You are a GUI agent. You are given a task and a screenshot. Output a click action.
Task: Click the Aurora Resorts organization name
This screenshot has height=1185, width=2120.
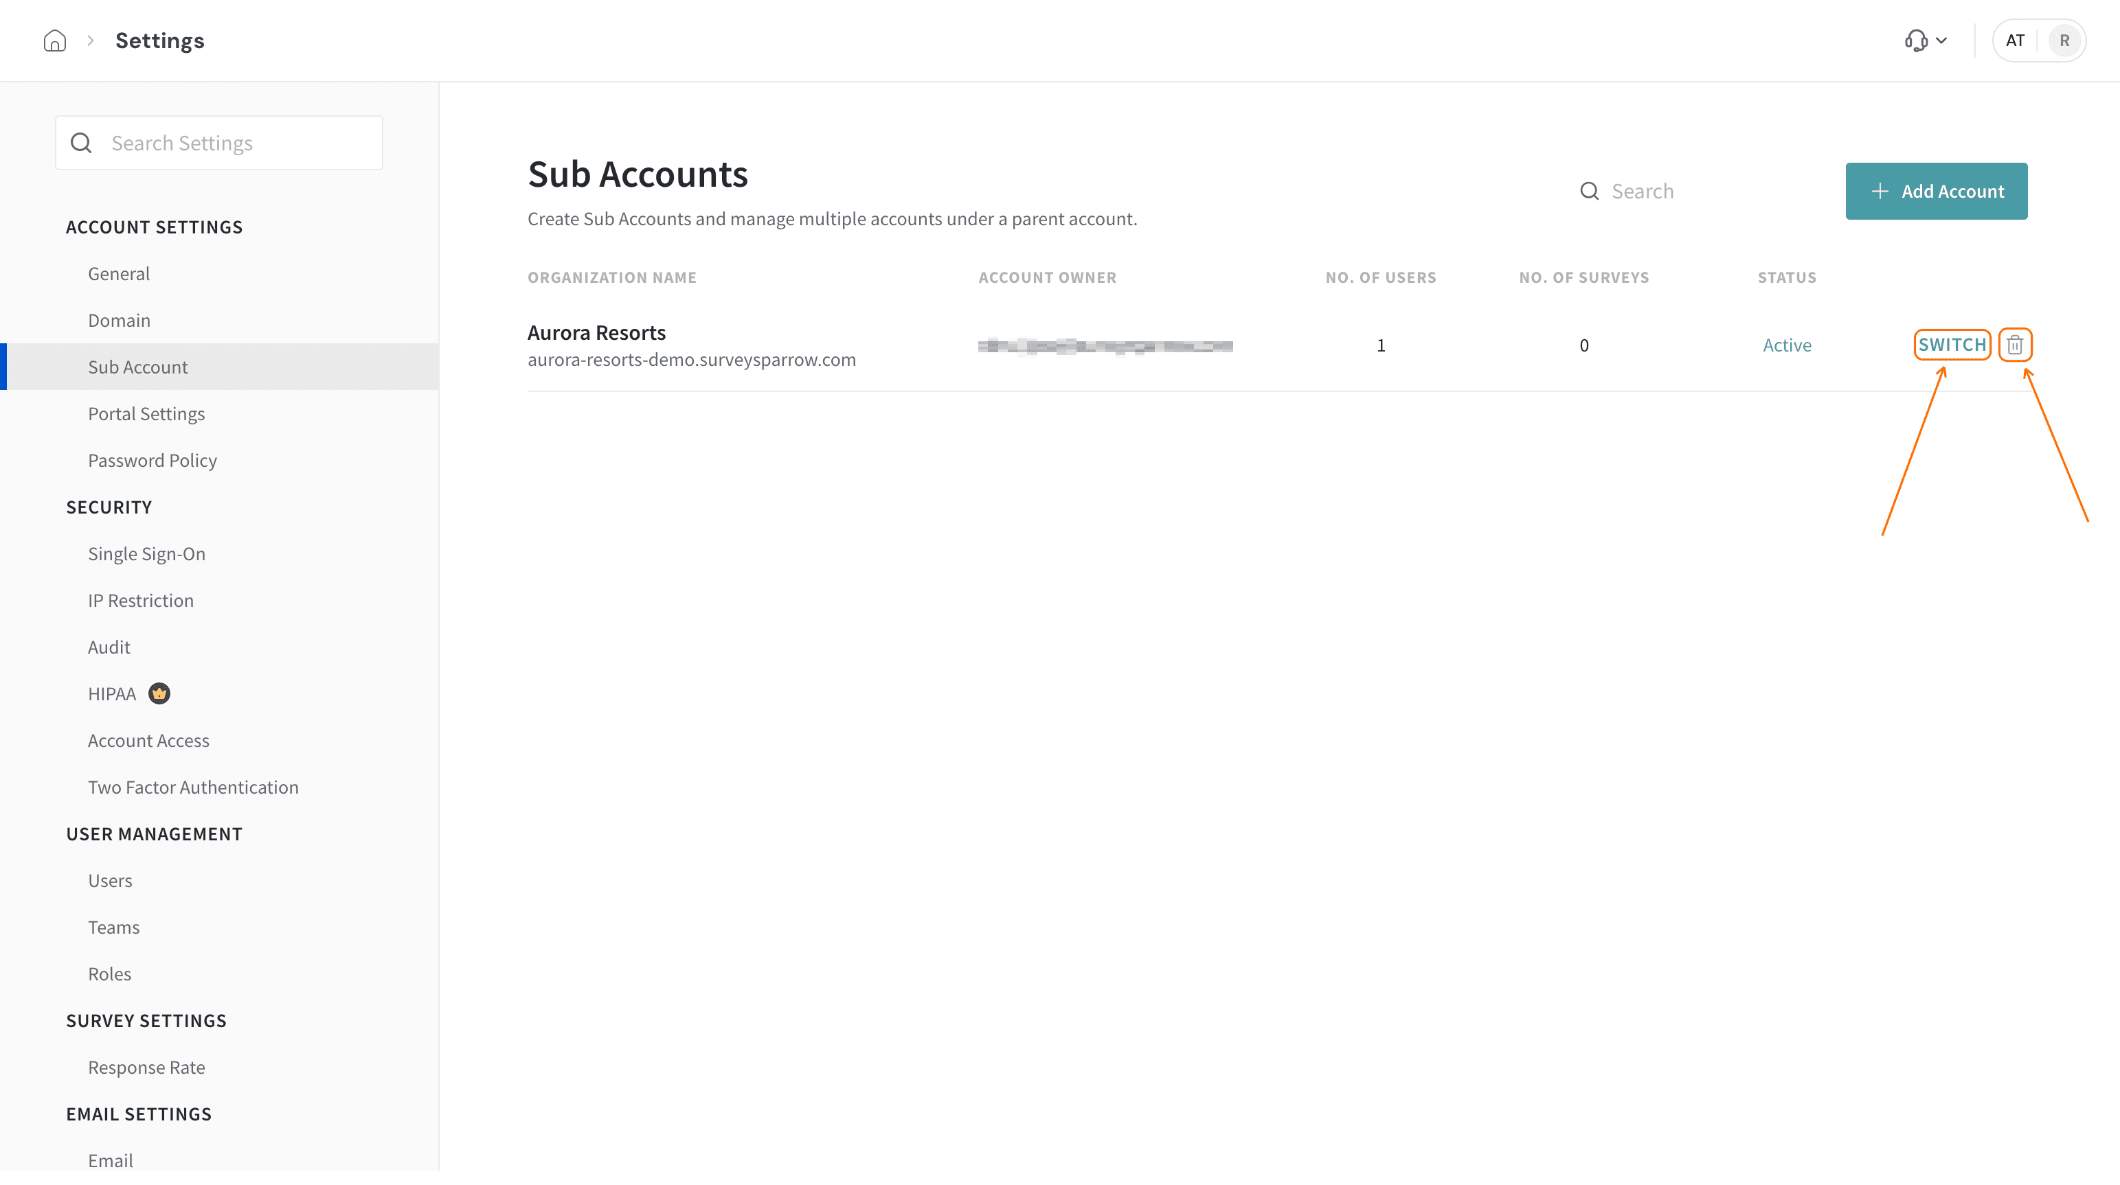point(597,332)
